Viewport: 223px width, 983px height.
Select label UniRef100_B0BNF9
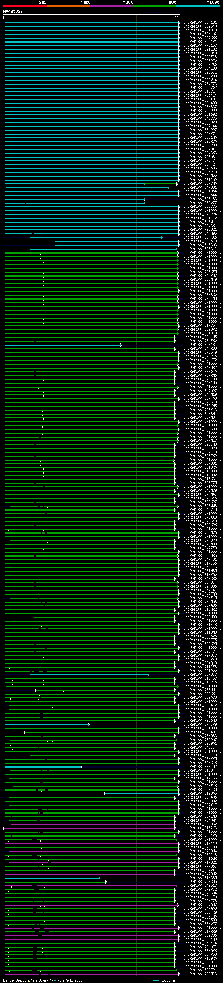coord(200,280)
